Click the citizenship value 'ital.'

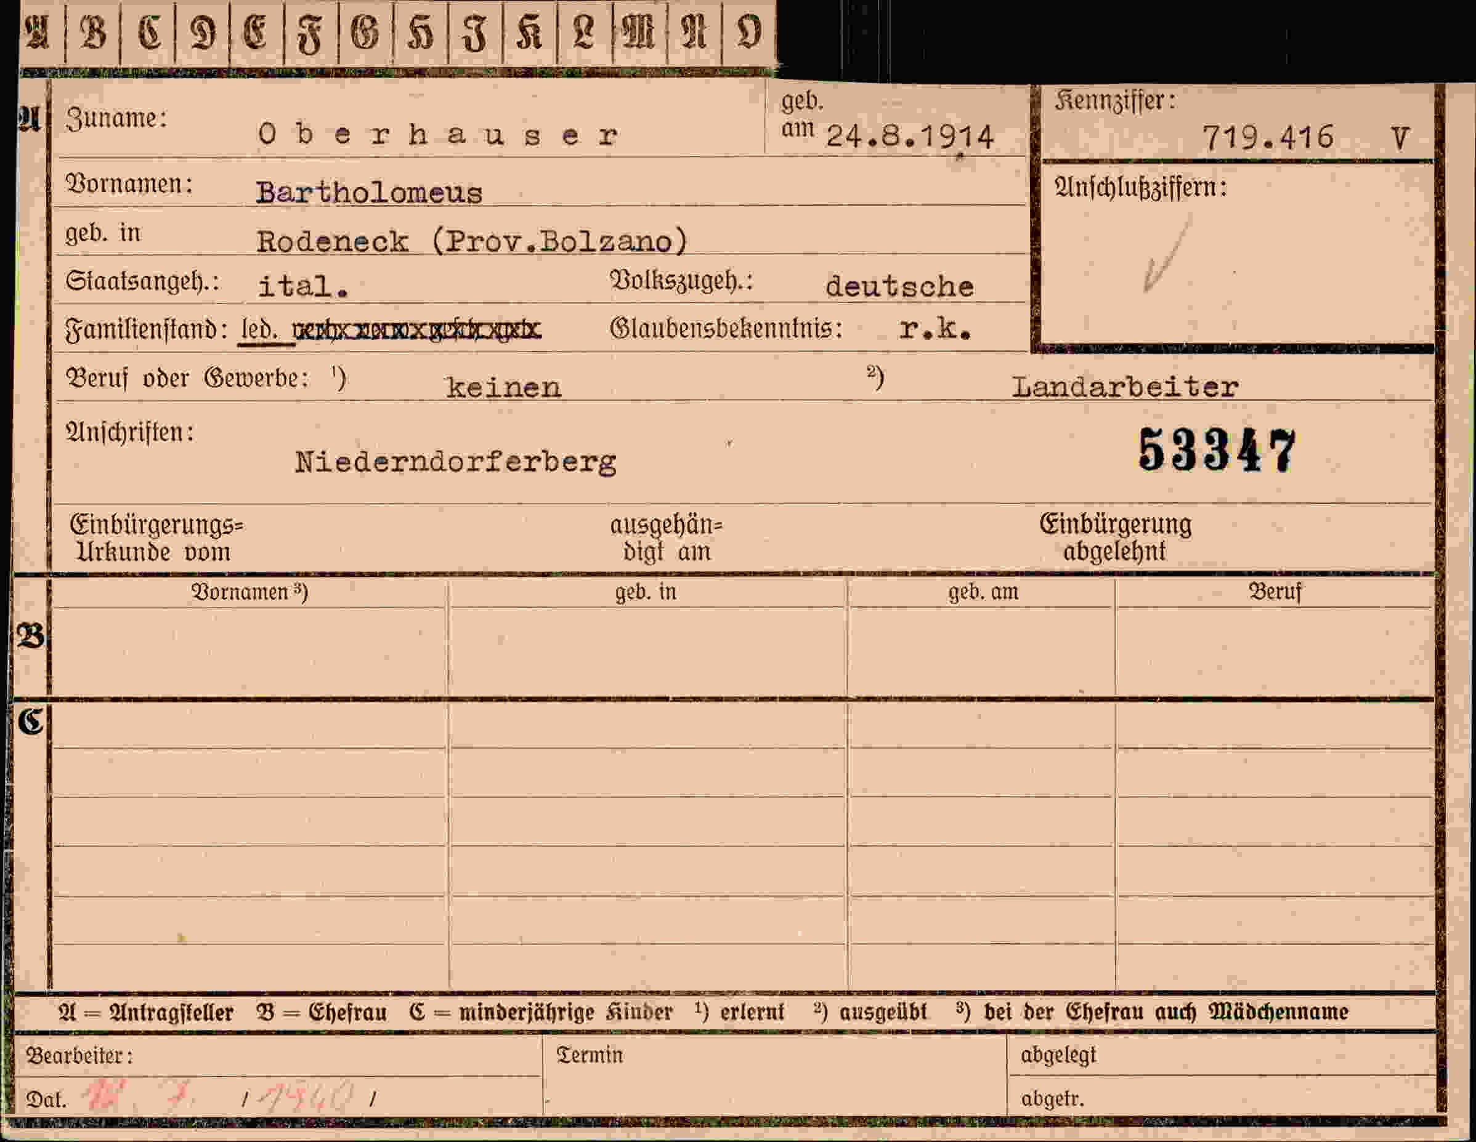pyautogui.click(x=304, y=287)
